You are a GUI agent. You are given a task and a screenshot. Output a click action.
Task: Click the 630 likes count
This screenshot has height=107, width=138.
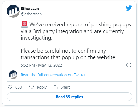pyautogui.click(x=19, y=87)
